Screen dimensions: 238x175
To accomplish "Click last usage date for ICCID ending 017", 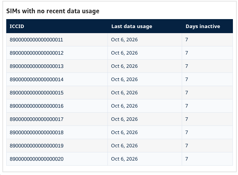I will click(x=124, y=119).
